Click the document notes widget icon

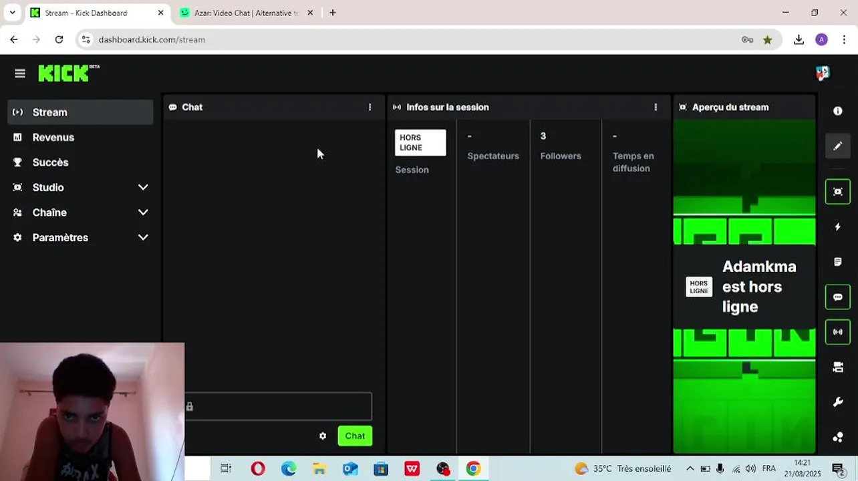click(838, 262)
